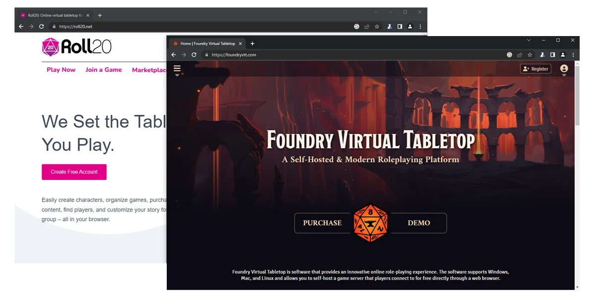591x300 pixels.
Task: Bookmark foundryvtt.com with the star icon
Action: (x=530, y=55)
